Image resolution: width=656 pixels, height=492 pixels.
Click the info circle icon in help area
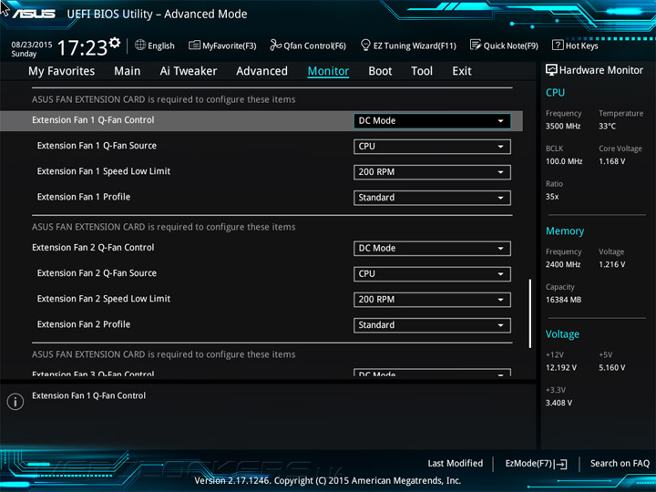15,402
